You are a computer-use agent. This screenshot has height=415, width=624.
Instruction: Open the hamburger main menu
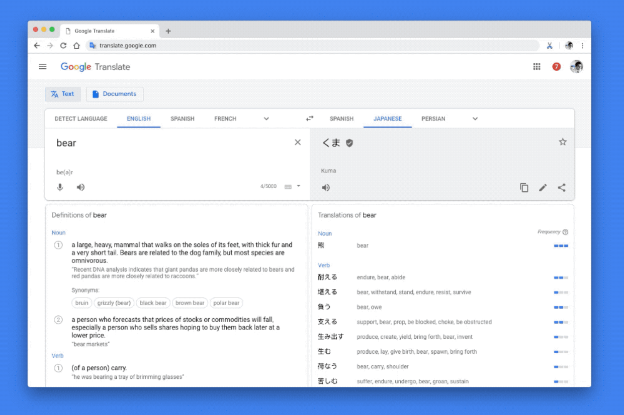click(x=43, y=67)
